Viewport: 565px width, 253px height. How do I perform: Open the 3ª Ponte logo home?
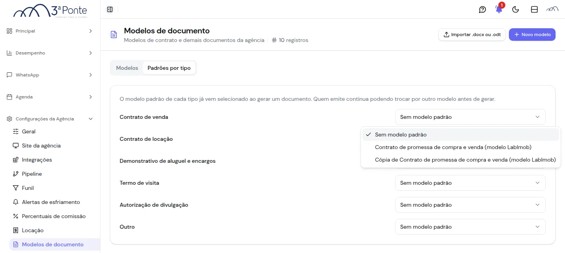pos(50,11)
